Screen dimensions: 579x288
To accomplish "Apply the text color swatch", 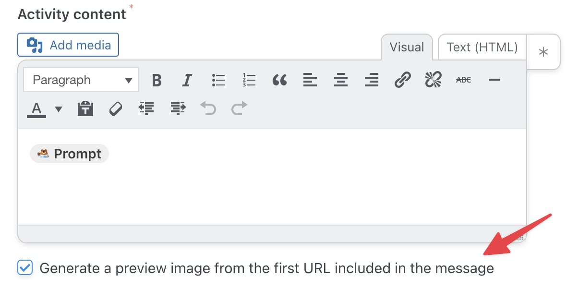I will coord(36,109).
